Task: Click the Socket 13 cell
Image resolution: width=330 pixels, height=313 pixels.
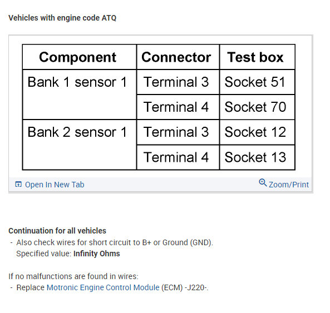Action: point(257,157)
